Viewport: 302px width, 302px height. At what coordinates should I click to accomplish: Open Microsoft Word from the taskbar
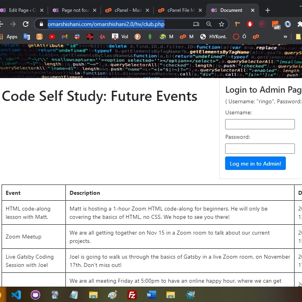(x=151, y=295)
